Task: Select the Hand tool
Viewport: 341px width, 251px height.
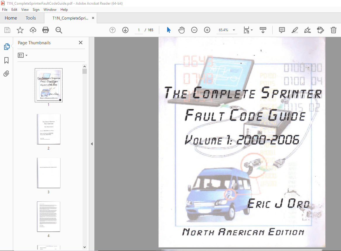Action: point(181,30)
